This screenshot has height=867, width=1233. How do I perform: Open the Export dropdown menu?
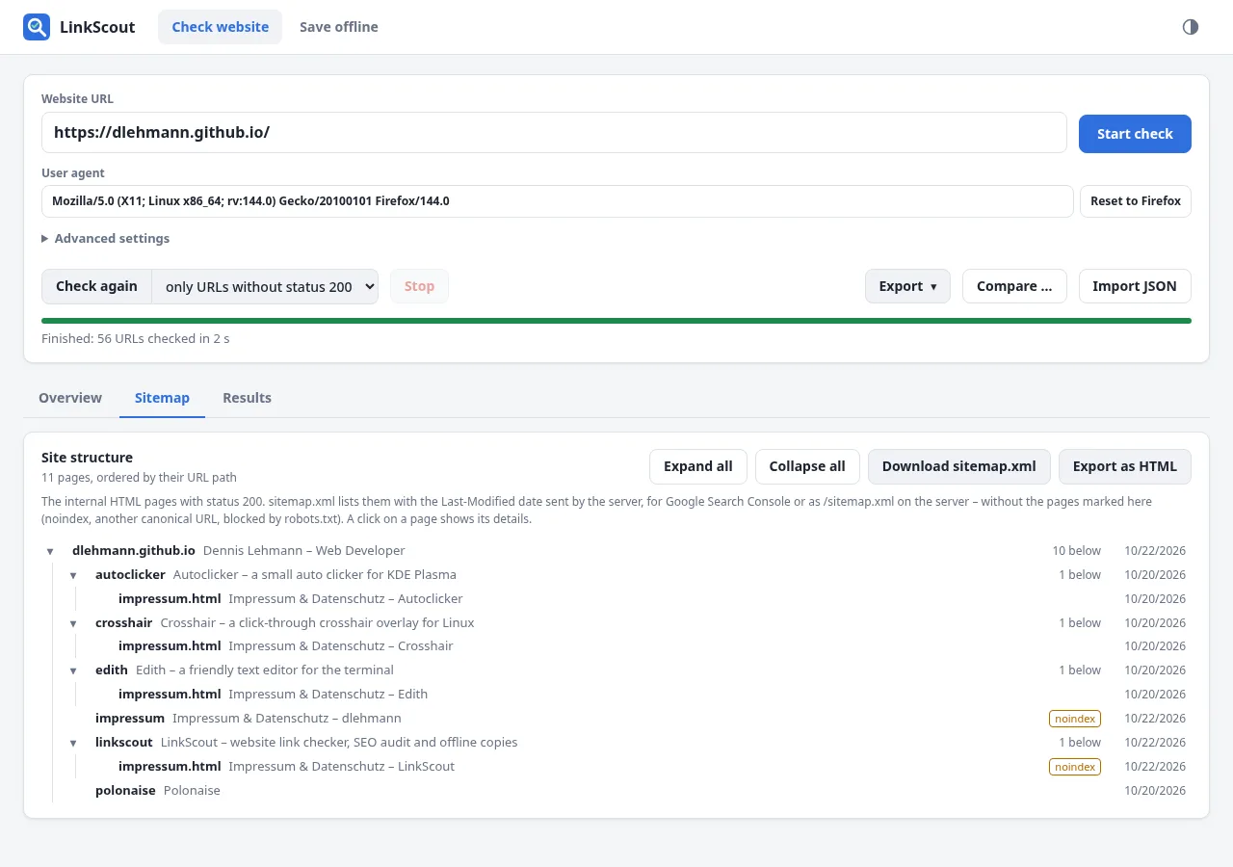907,286
